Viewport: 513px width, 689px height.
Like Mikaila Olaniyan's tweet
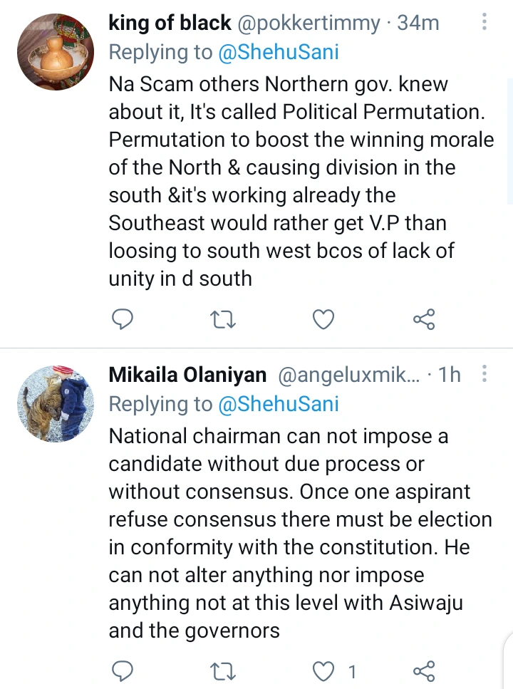coord(324,670)
